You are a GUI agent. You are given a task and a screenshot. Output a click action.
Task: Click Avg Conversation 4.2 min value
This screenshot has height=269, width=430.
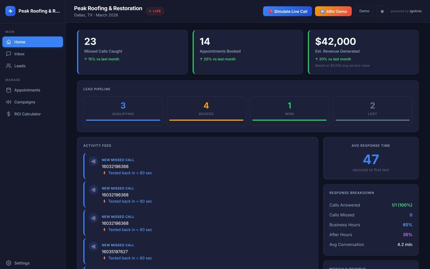pos(405,245)
